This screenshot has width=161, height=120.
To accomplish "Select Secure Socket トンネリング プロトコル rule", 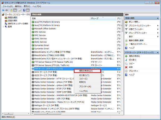I will [57, 109].
